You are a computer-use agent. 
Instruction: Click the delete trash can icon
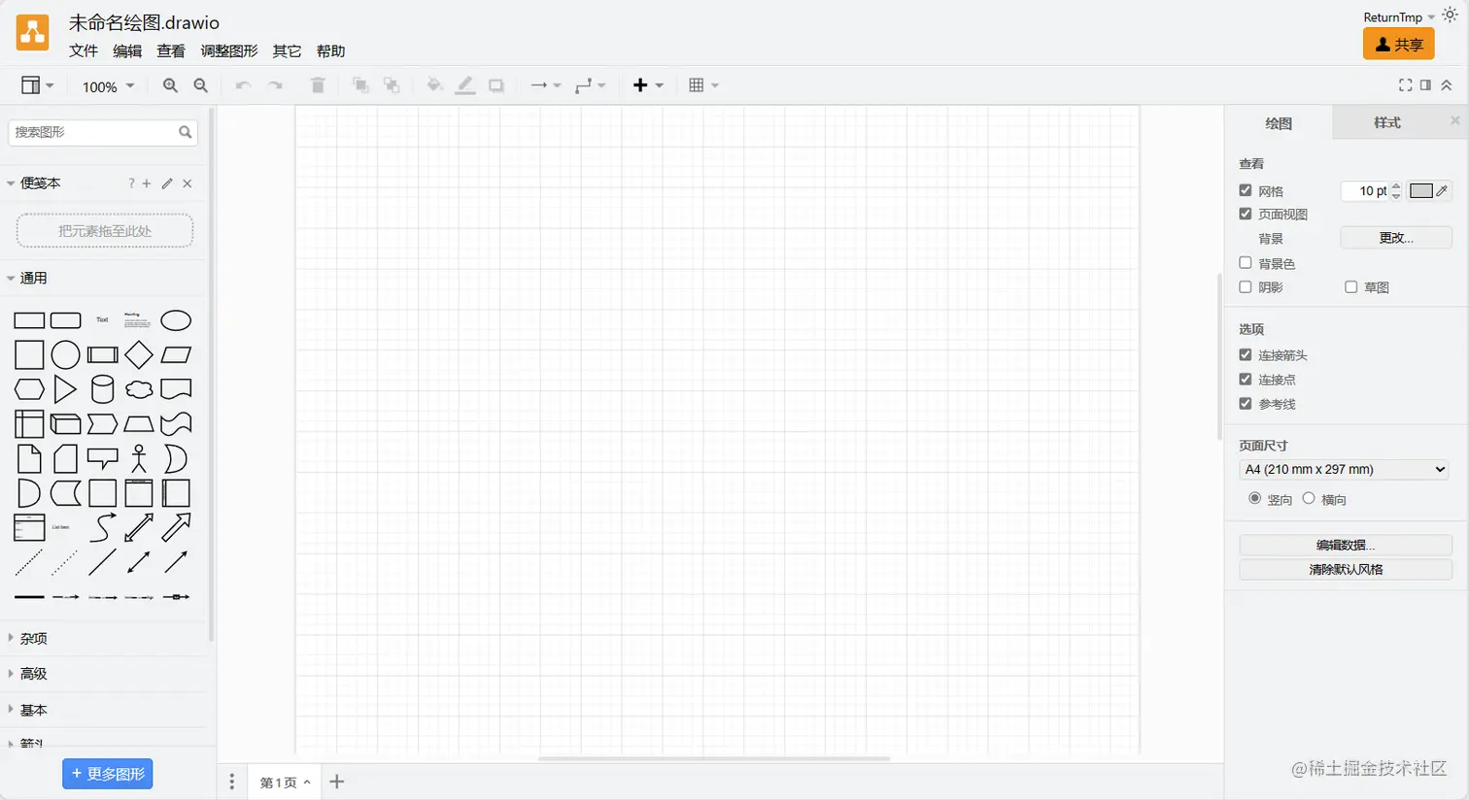[x=318, y=85]
